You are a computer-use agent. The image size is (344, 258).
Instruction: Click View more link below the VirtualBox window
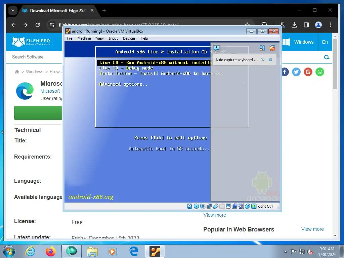tap(215, 215)
